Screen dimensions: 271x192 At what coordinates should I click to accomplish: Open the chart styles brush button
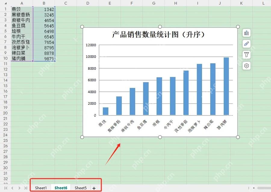pos(246,44)
